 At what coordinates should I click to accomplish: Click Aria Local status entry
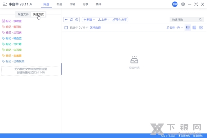(168, 136)
